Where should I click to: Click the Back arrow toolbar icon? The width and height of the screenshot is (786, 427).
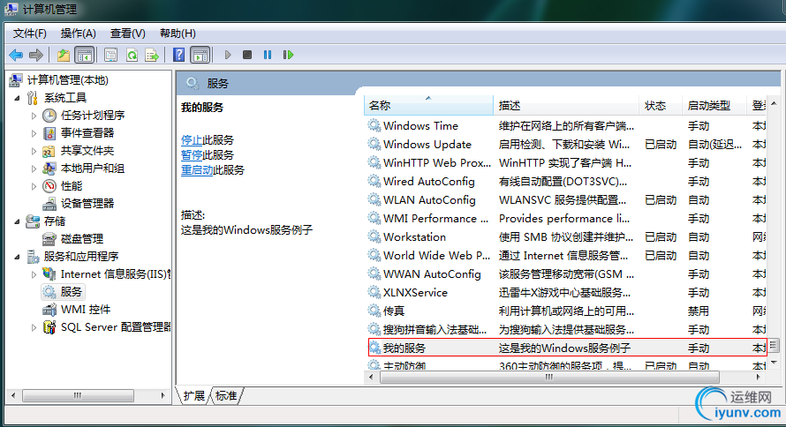coord(16,55)
